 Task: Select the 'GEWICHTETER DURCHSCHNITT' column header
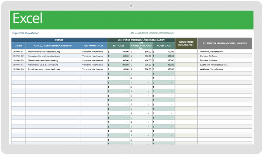(186, 44)
